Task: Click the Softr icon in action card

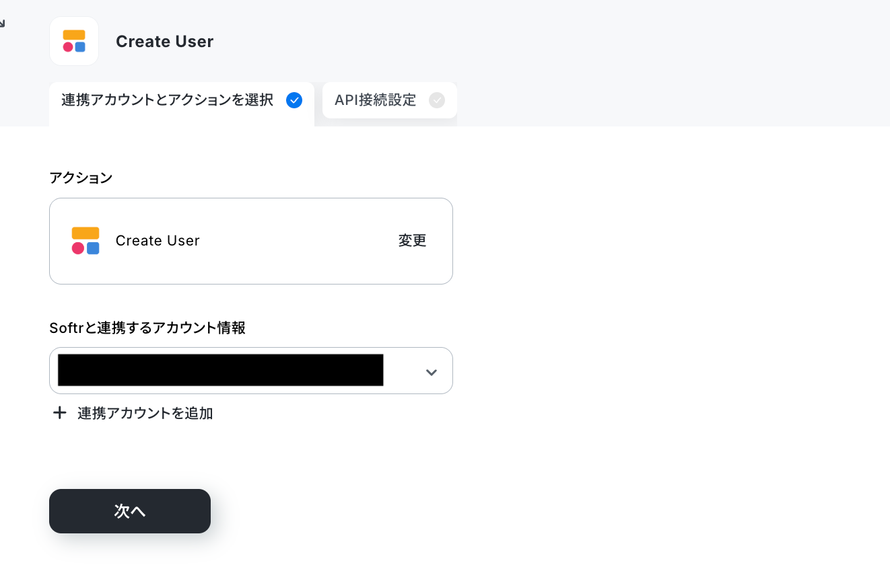Action: [85, 241]
